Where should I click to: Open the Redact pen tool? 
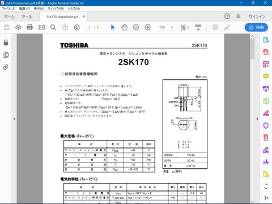tap(266, 113)
